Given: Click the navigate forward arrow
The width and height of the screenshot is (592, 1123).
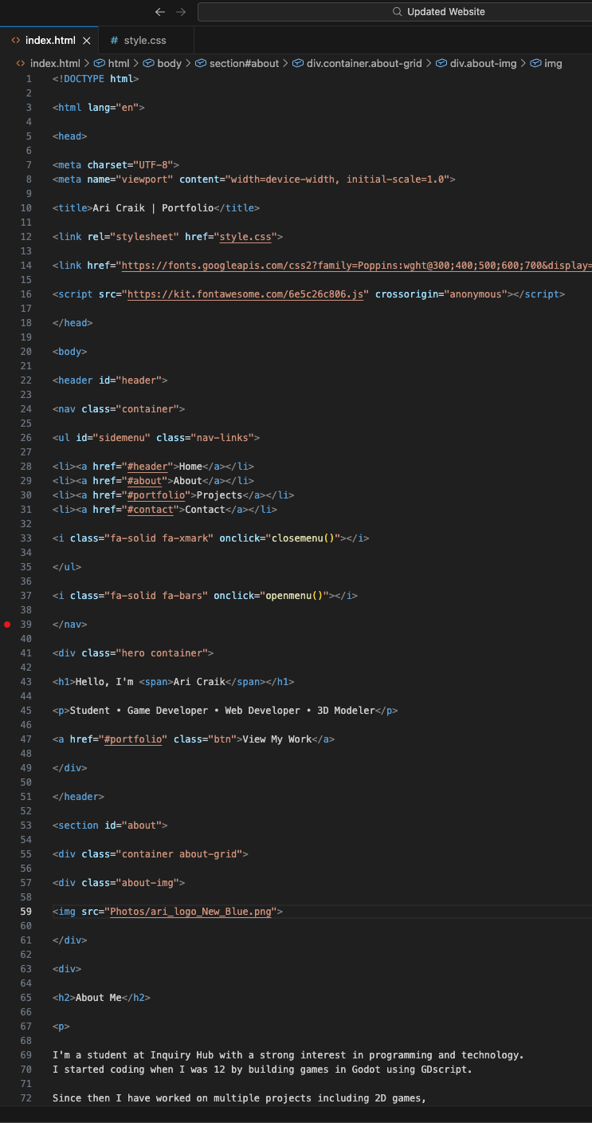Looking at the screenshot, I should (x=181, y=12).
